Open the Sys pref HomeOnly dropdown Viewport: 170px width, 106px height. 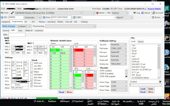pyautogui.click(x=119, y=44)
